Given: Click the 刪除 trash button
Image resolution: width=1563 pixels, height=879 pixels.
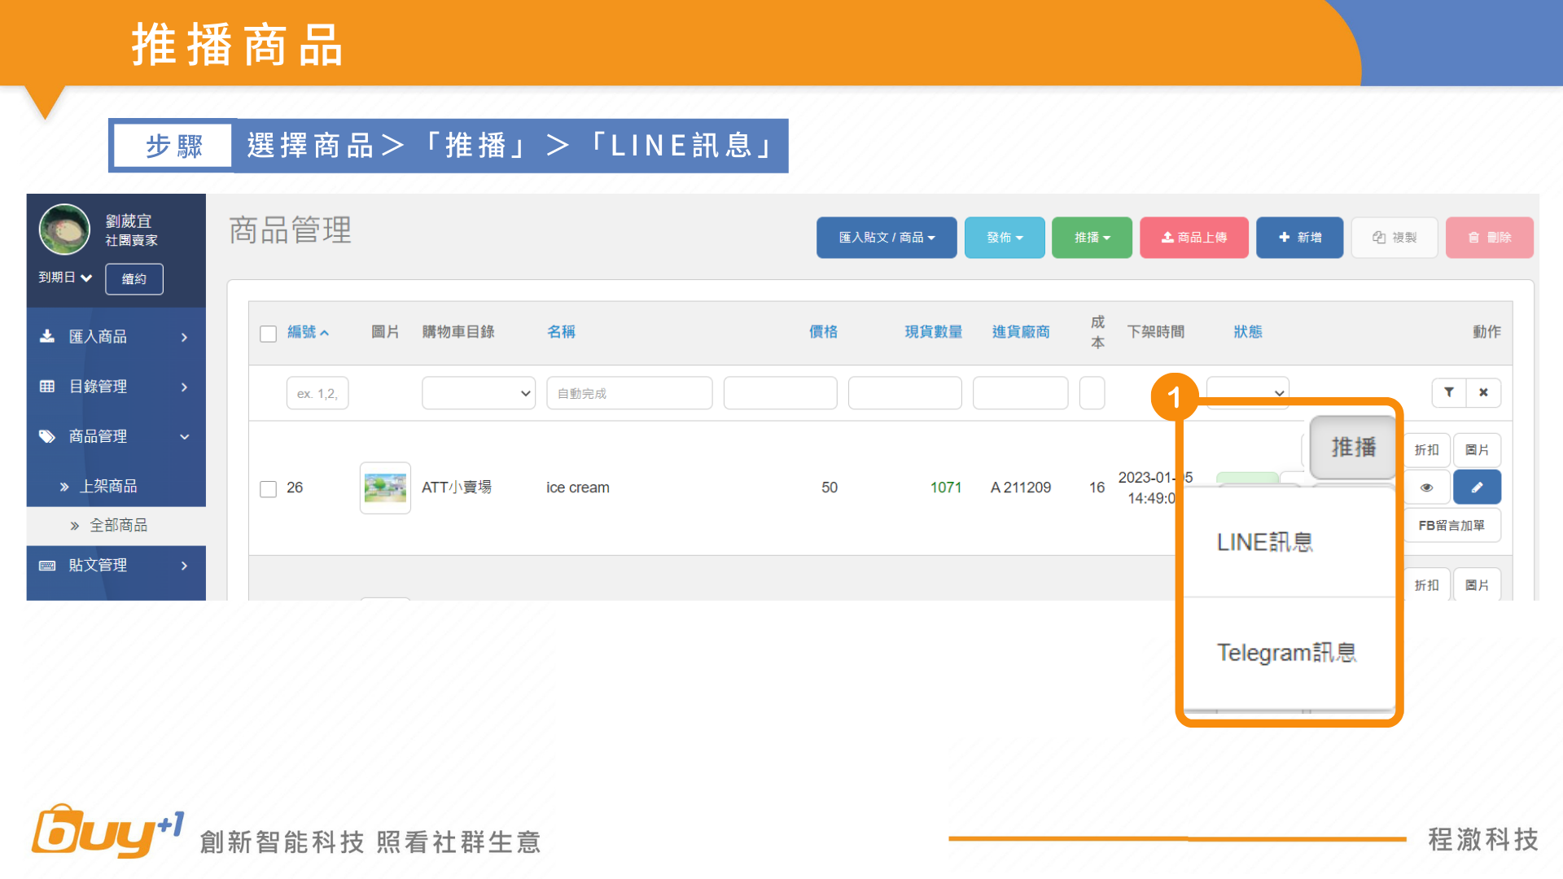Looking at the screenshot, I should click(1489, 238).
